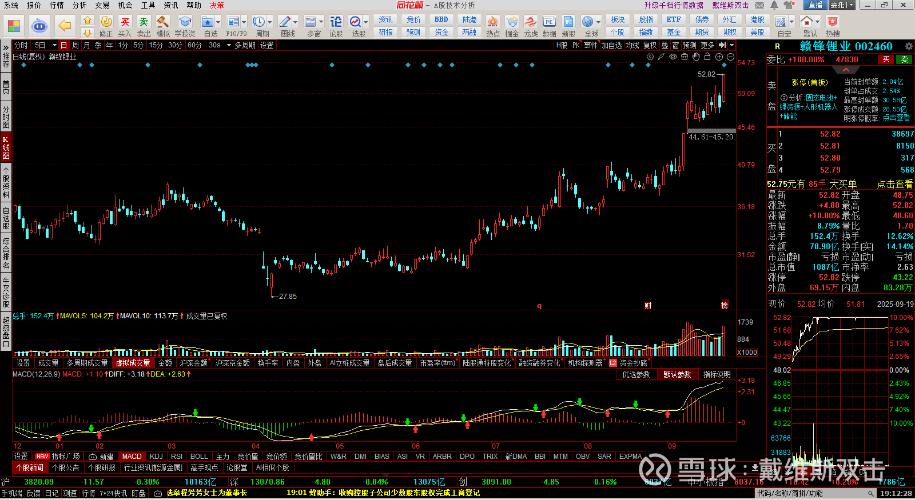Click the 直播 live button
Screen dimensions: 915x500
point(815,5)
